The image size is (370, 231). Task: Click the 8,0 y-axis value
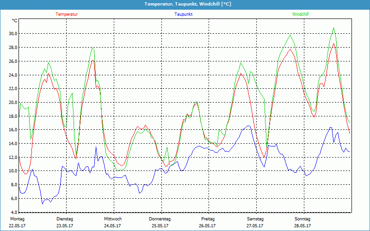point(14,184)
